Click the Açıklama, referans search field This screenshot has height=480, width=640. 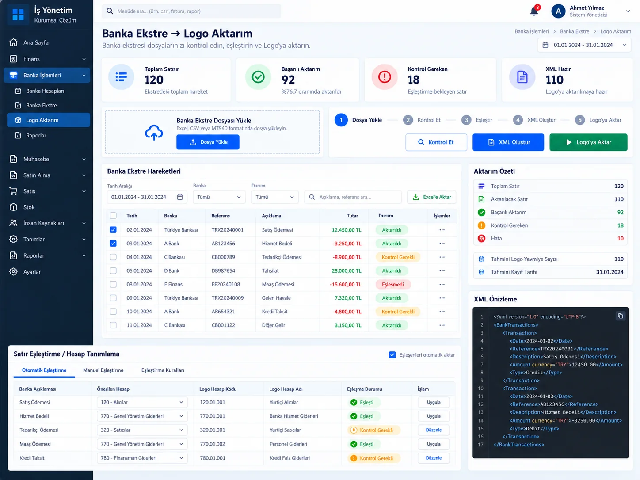353,197
